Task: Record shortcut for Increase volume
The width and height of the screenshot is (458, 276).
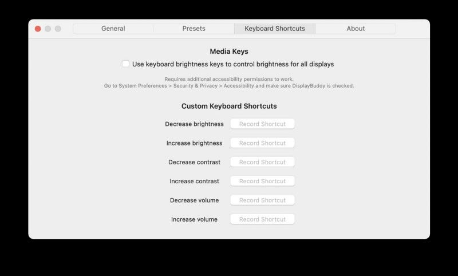Action: pyautogui.click(x=262, y=219)
